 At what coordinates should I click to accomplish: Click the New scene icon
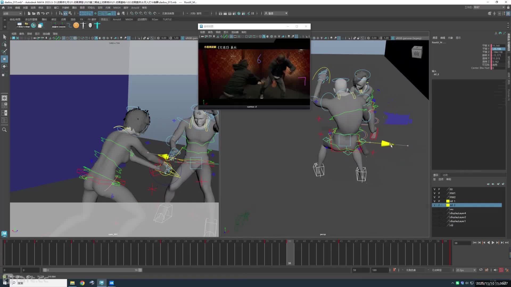pyautogui.click(x=29, y=13)
